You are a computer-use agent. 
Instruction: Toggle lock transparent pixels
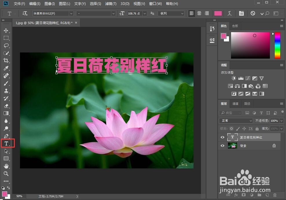coord(231,128)
